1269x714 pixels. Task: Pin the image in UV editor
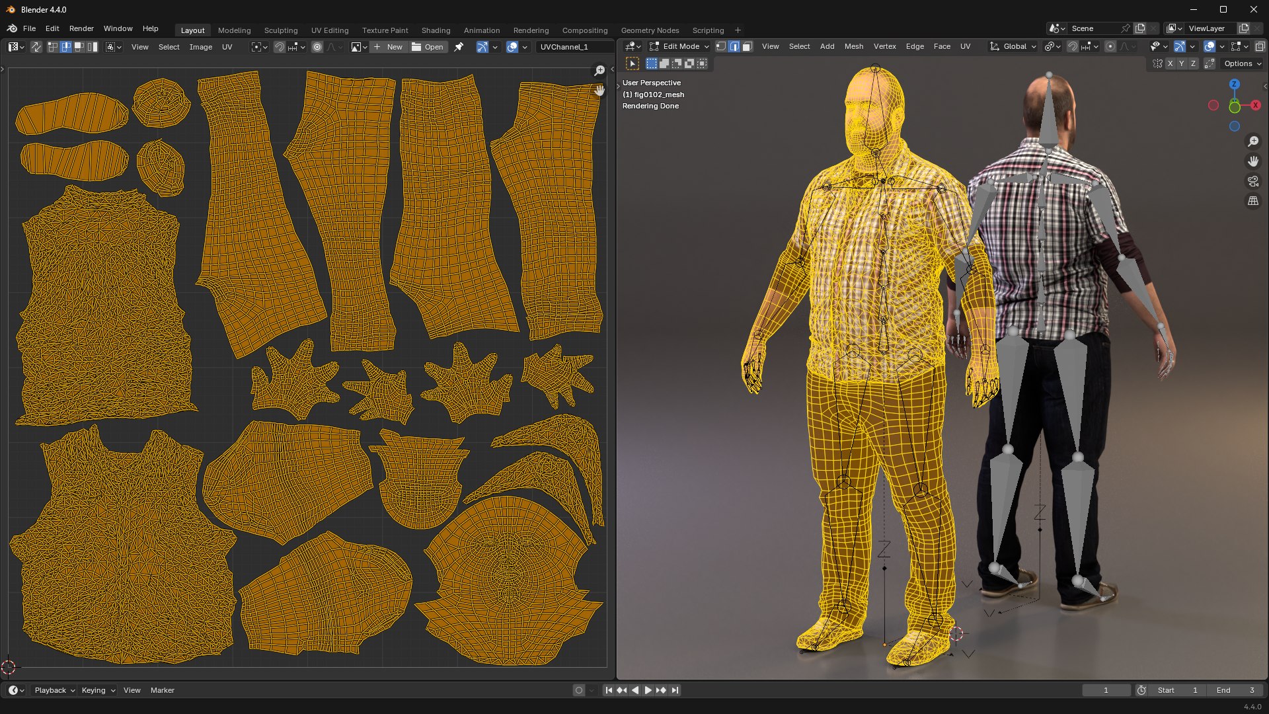coord(459,47)
